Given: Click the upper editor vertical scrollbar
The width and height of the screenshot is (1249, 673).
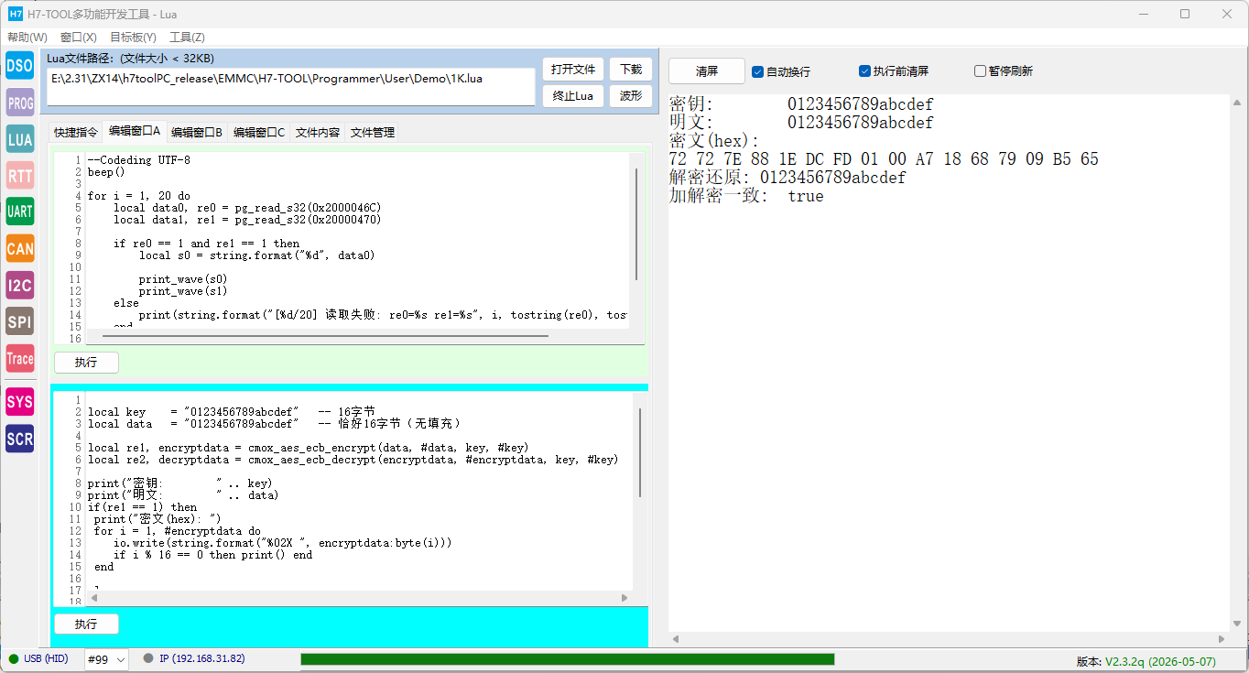Looking at the screenshot, I should click(636, 224).
